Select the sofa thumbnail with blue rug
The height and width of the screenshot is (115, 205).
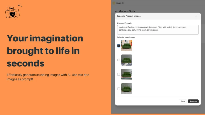[127, 60]
